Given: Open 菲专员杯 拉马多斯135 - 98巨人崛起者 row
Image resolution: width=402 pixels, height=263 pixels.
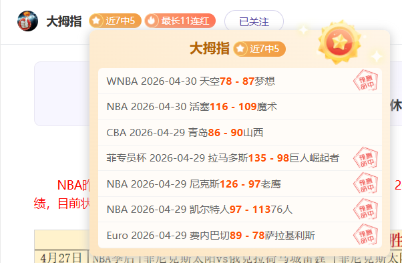Looking at the screenshot, I should (x=240, y=158).
